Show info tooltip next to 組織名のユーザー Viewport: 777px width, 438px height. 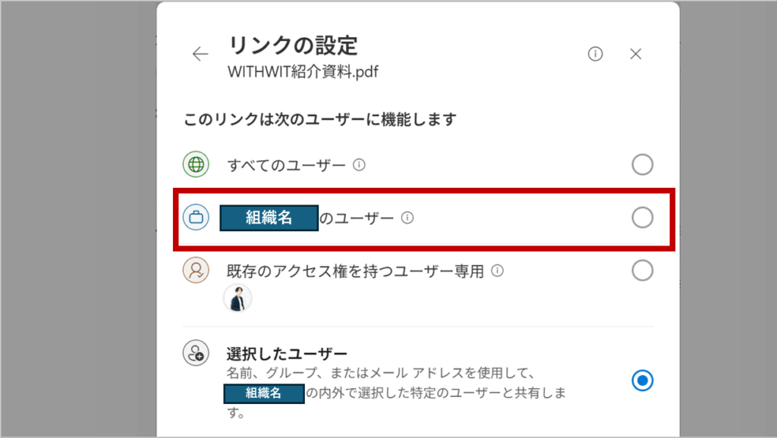point(407,217)
